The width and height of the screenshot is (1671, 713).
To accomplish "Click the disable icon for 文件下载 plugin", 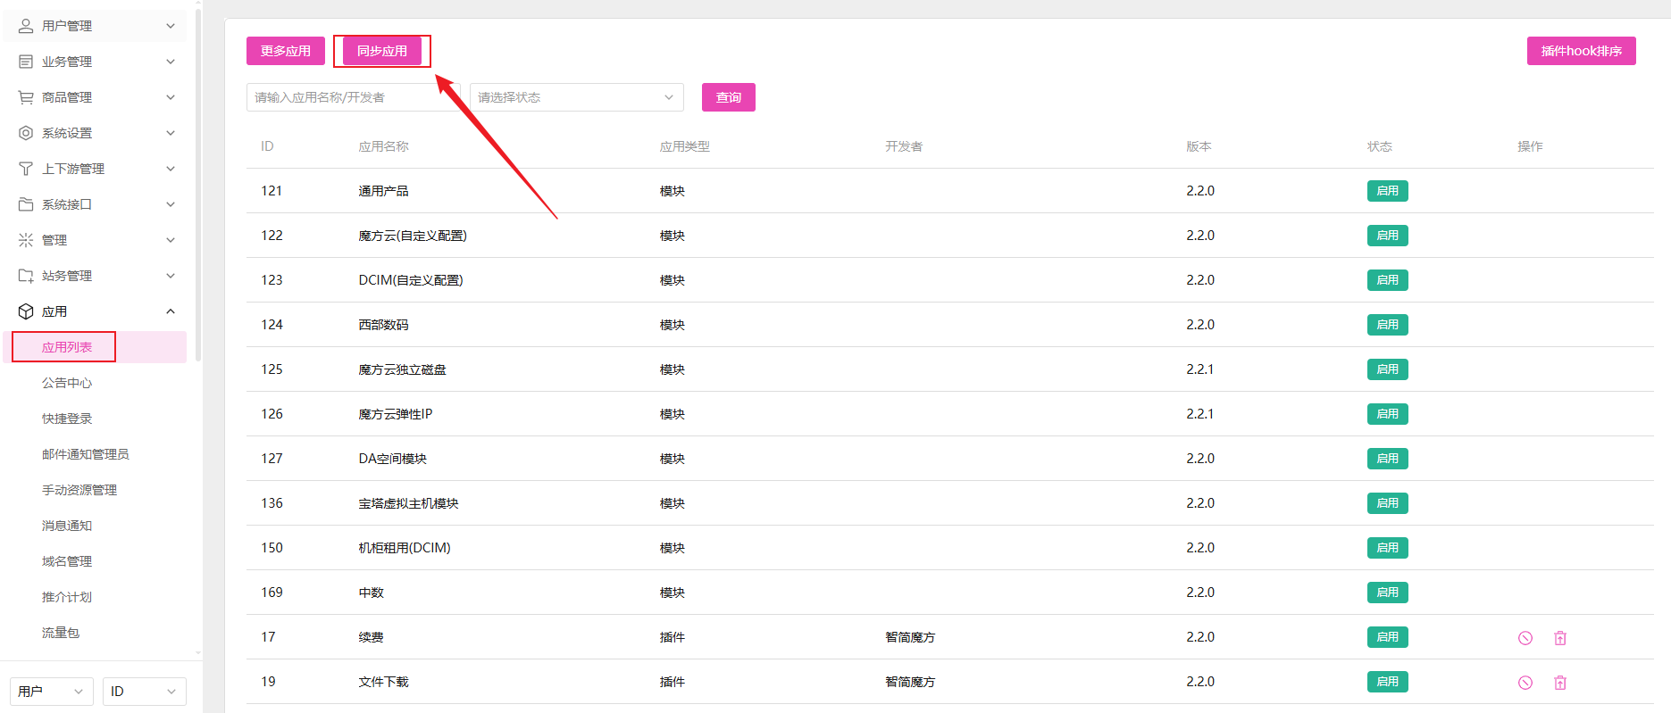I will click(1525, 682).
